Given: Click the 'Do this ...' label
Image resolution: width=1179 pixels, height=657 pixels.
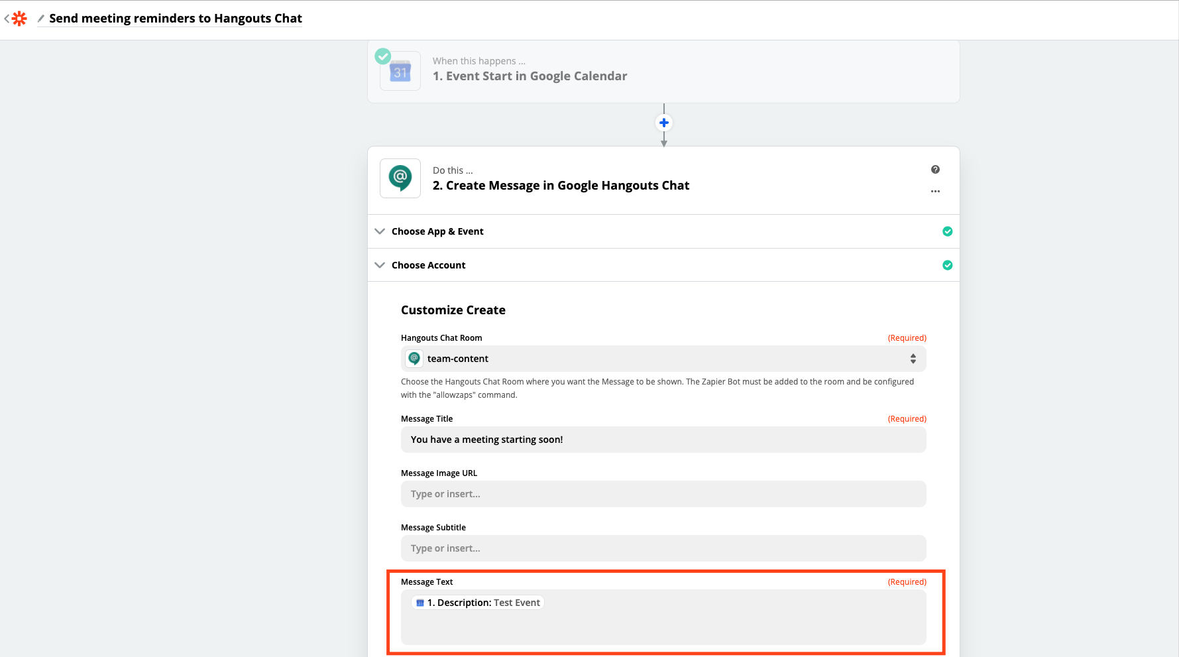Looking at the screenshot, I should pyautogui.click(x=453, y=170).
